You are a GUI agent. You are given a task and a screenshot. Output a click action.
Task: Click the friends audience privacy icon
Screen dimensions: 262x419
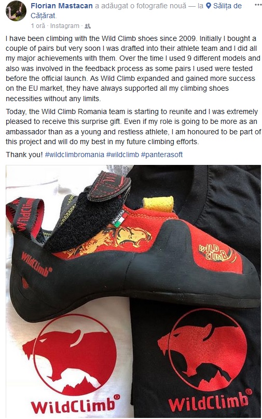(x=88, y=26)
